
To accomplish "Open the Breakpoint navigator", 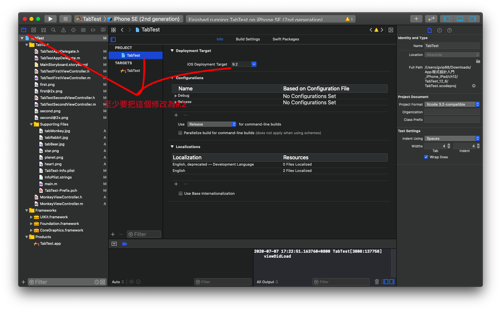I will click(93, 30).
